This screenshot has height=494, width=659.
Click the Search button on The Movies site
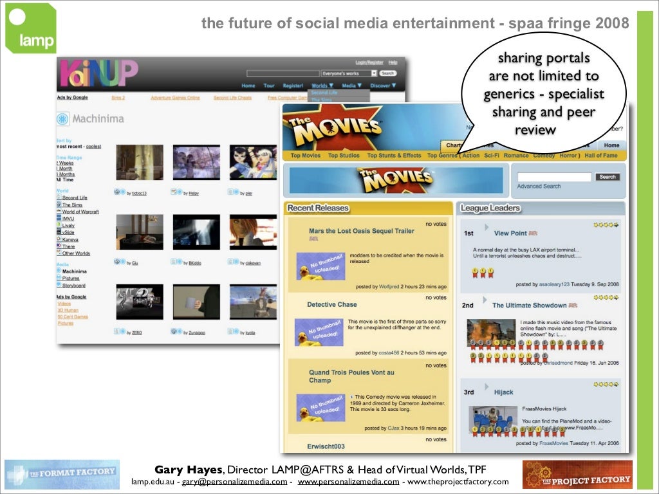pos(608,177)
